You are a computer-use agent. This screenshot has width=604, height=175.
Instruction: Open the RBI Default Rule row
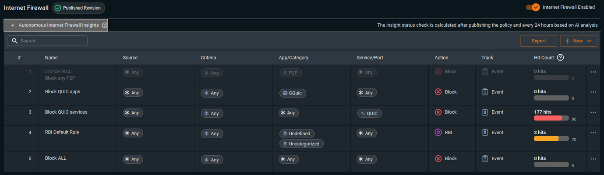tap(302, 139)
